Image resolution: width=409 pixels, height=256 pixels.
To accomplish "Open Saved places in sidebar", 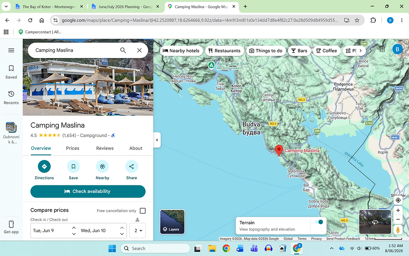I will pos(11,72).
